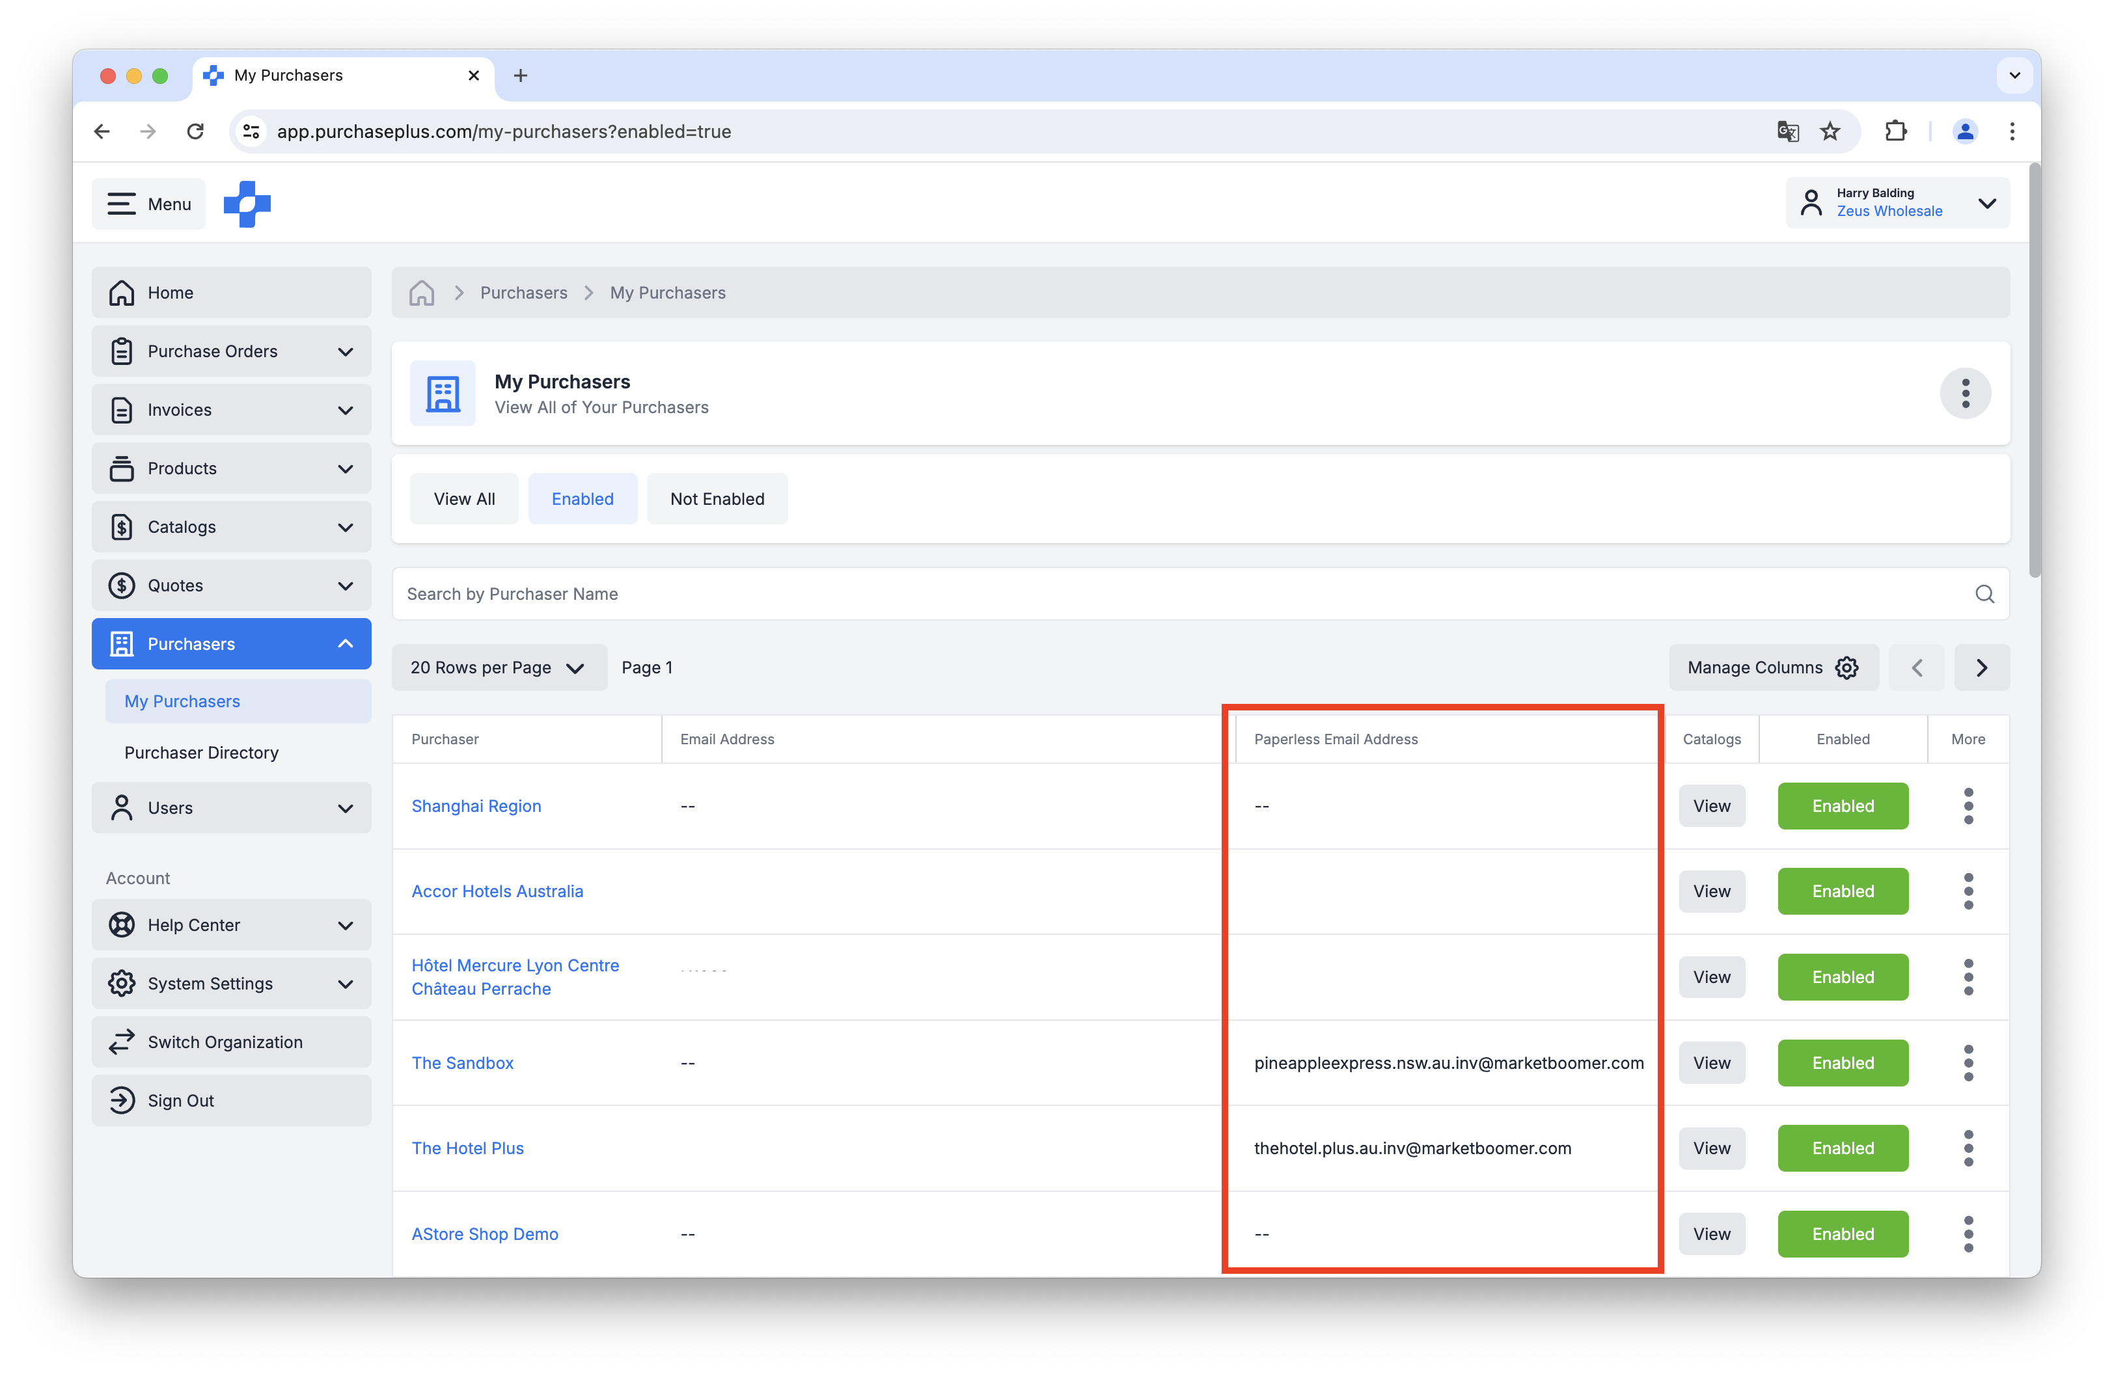Select Purchaser Directory in sidebar
2114x1374 pixels.
202,753
